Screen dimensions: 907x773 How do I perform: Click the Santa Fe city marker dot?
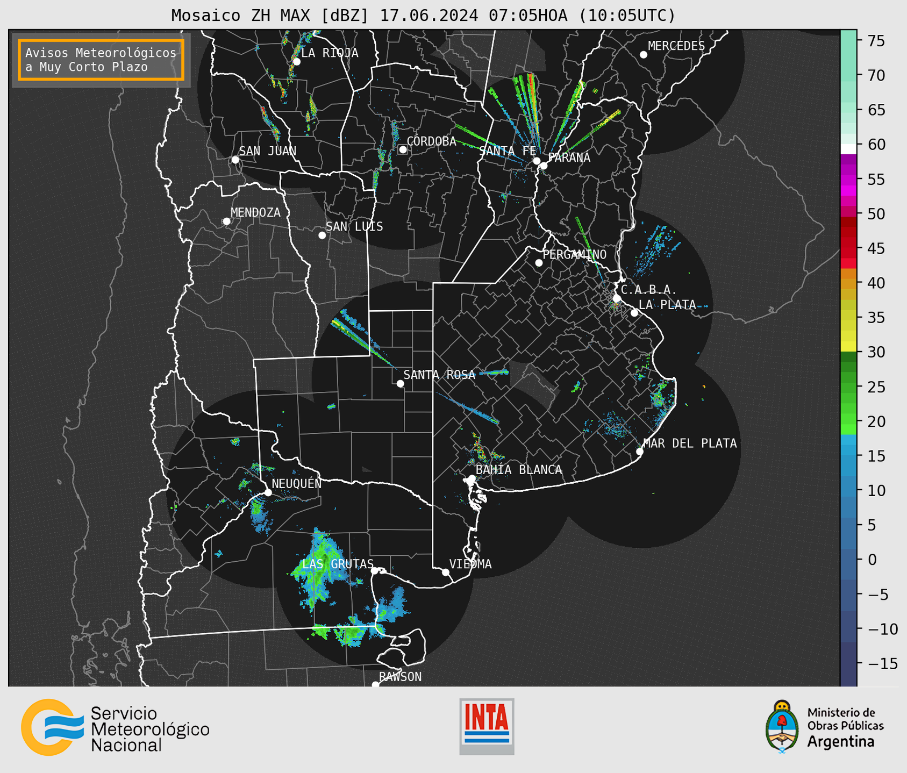[537, 161]
